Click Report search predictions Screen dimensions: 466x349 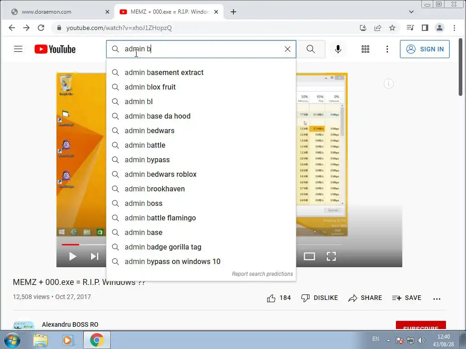pos(263,274)
